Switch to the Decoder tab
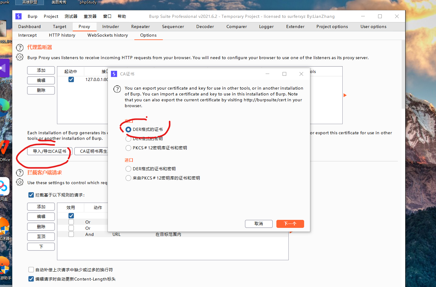The width and height of the screenshot is (436, 287). [205, 26]
